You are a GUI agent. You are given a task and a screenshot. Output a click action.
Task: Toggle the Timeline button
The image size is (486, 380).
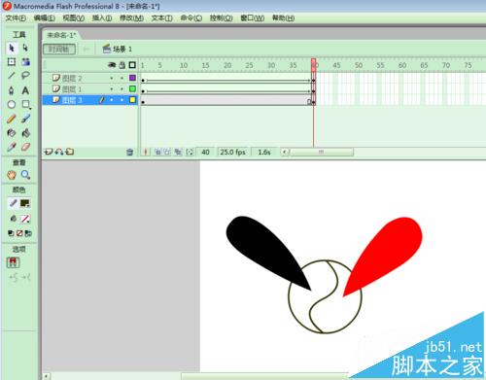(x=59, y=50)
